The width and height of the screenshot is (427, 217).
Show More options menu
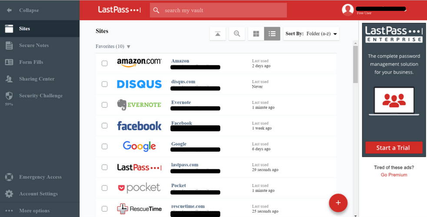click(40, 211)
